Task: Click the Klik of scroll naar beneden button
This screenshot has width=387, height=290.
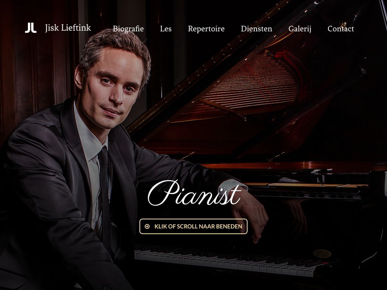Action: [x=193, y=227]
